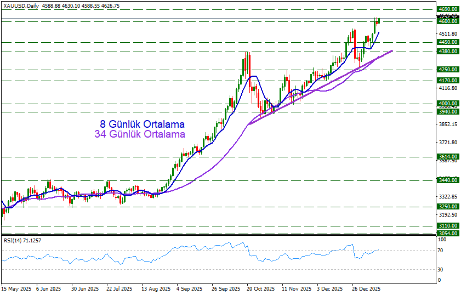Click the 3250.00 price level label

click(448, 207)
